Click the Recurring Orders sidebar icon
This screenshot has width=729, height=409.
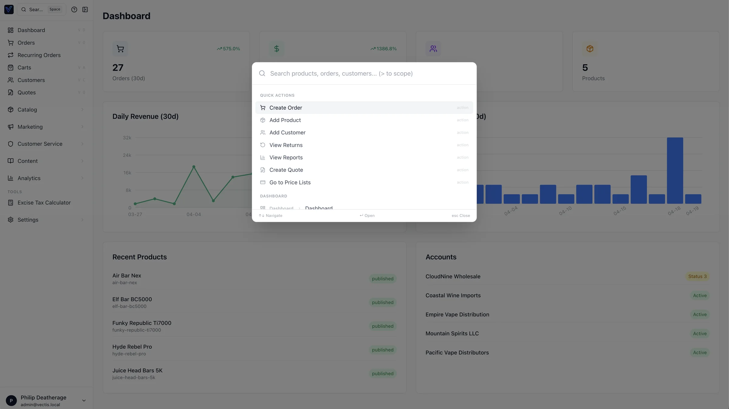pyautogui.click(x=11, y=55)
